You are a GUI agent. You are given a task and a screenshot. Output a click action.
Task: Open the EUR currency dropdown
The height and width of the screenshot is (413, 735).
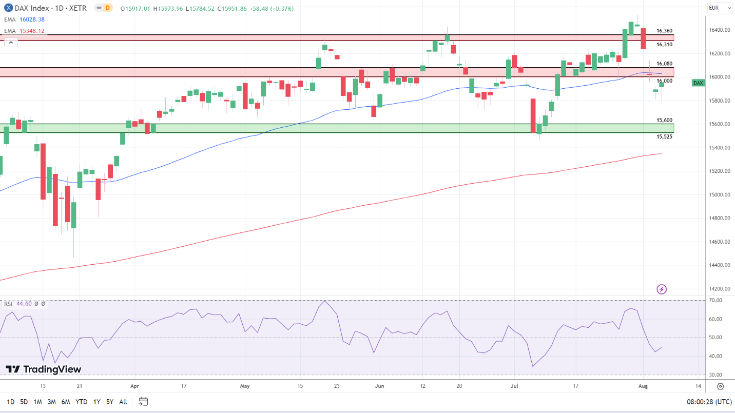tap(720, 8)
